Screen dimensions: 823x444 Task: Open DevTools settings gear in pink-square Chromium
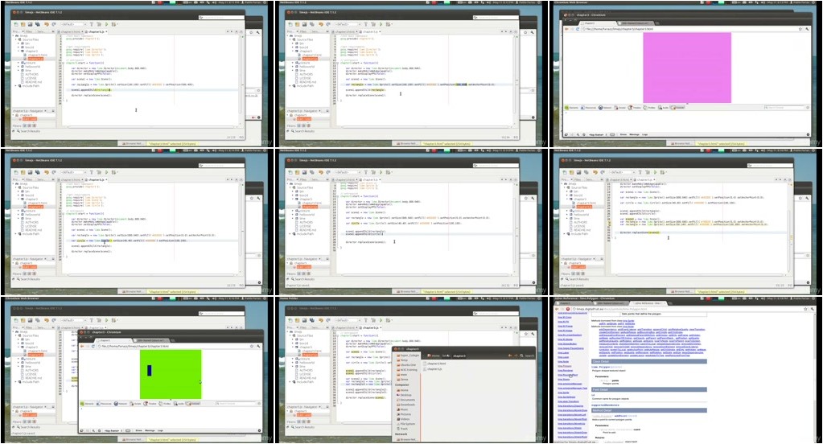click(809, 135)
